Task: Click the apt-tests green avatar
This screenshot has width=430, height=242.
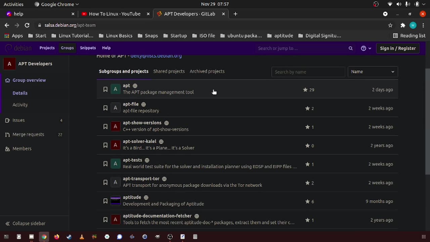Action: click(x=115, y=164)
